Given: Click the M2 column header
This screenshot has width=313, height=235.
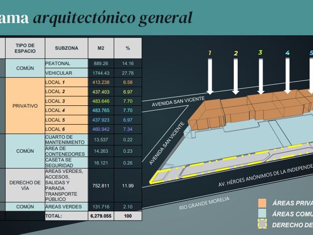Looking at the screenshot, I should point(101,48).
